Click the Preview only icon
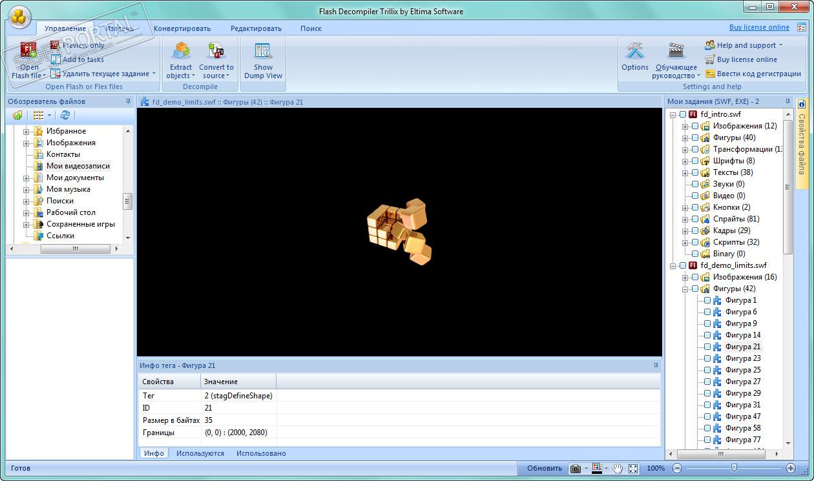 click(56, 45)
